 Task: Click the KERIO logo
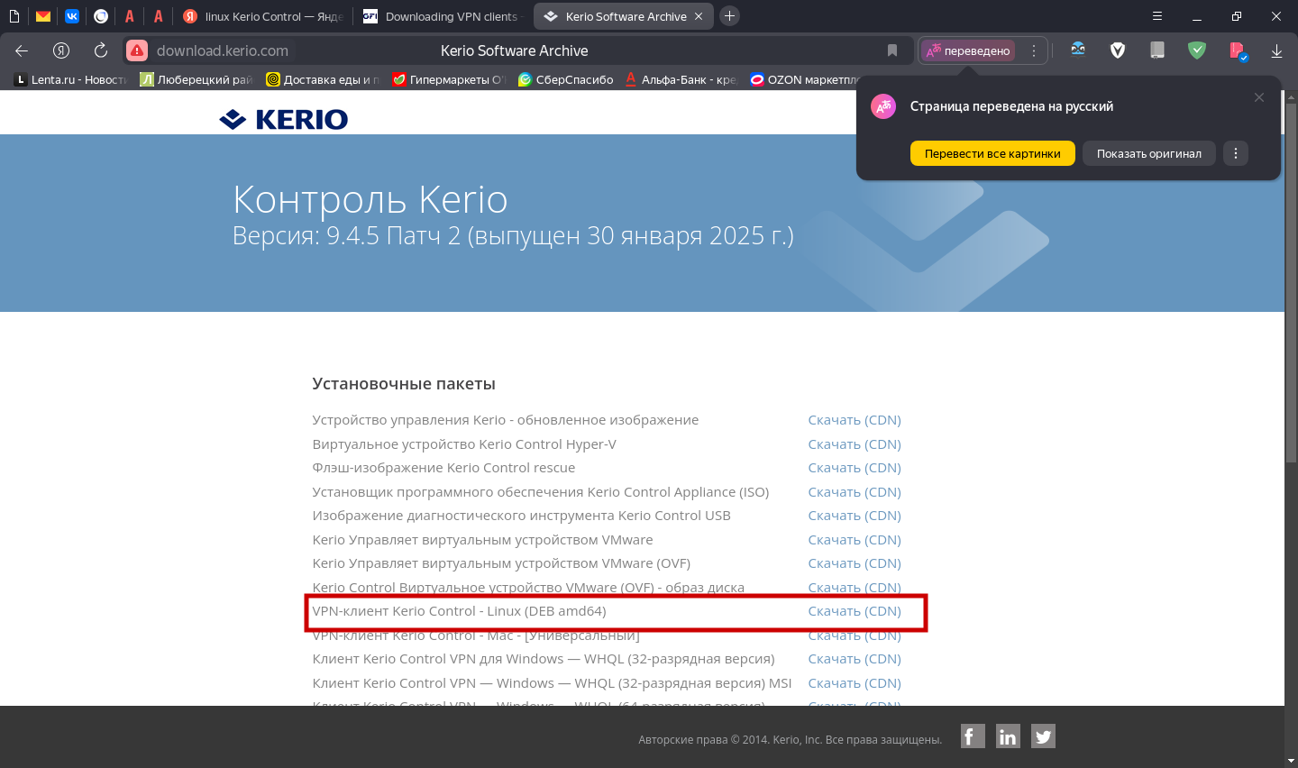click(284, 119)
